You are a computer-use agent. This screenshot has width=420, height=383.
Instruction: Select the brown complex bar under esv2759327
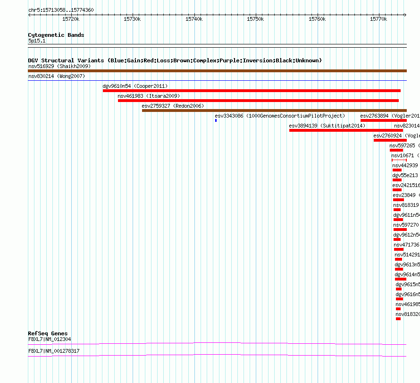point(274,111)
